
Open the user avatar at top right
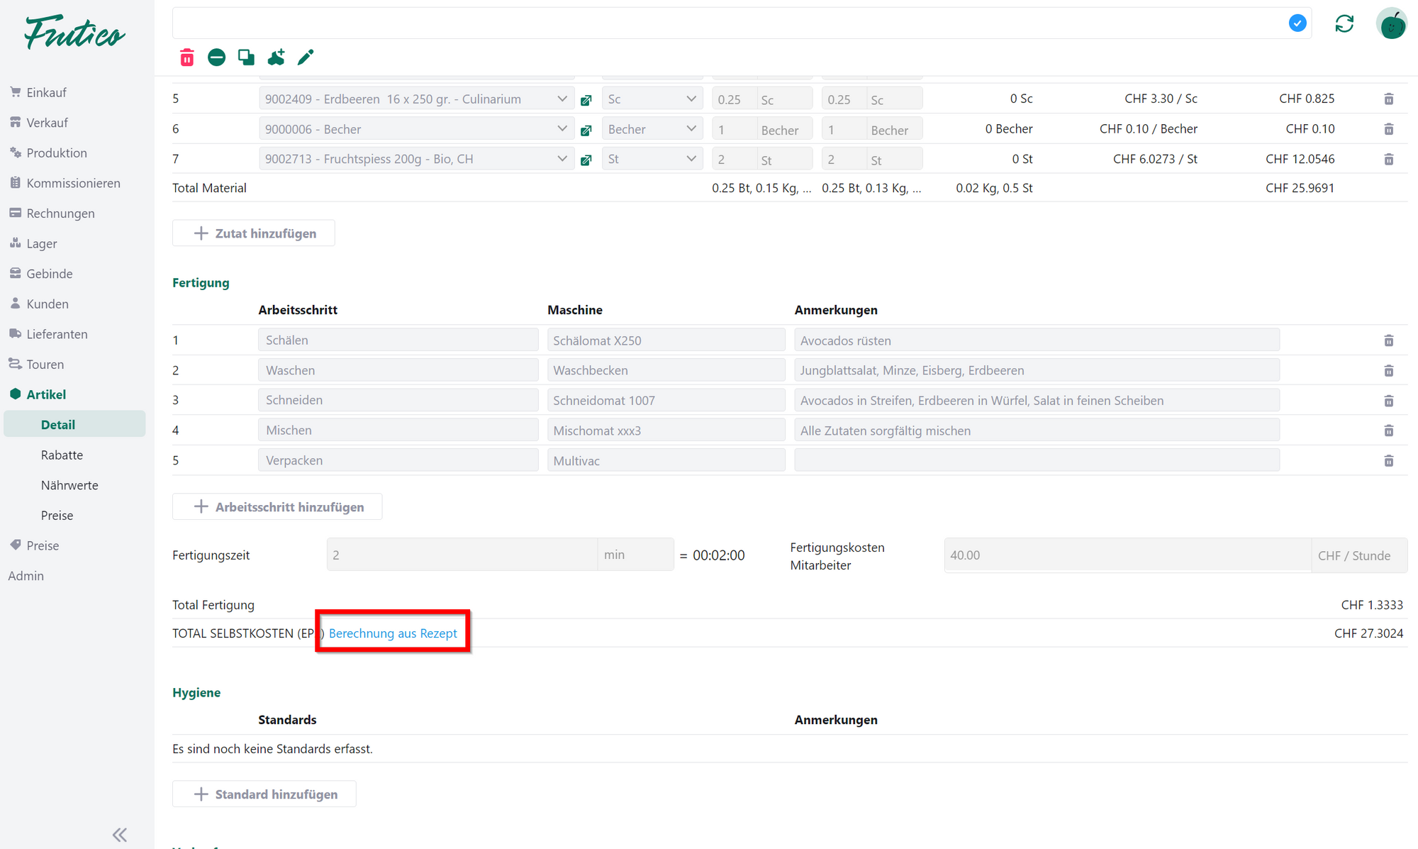[1391, 24]
